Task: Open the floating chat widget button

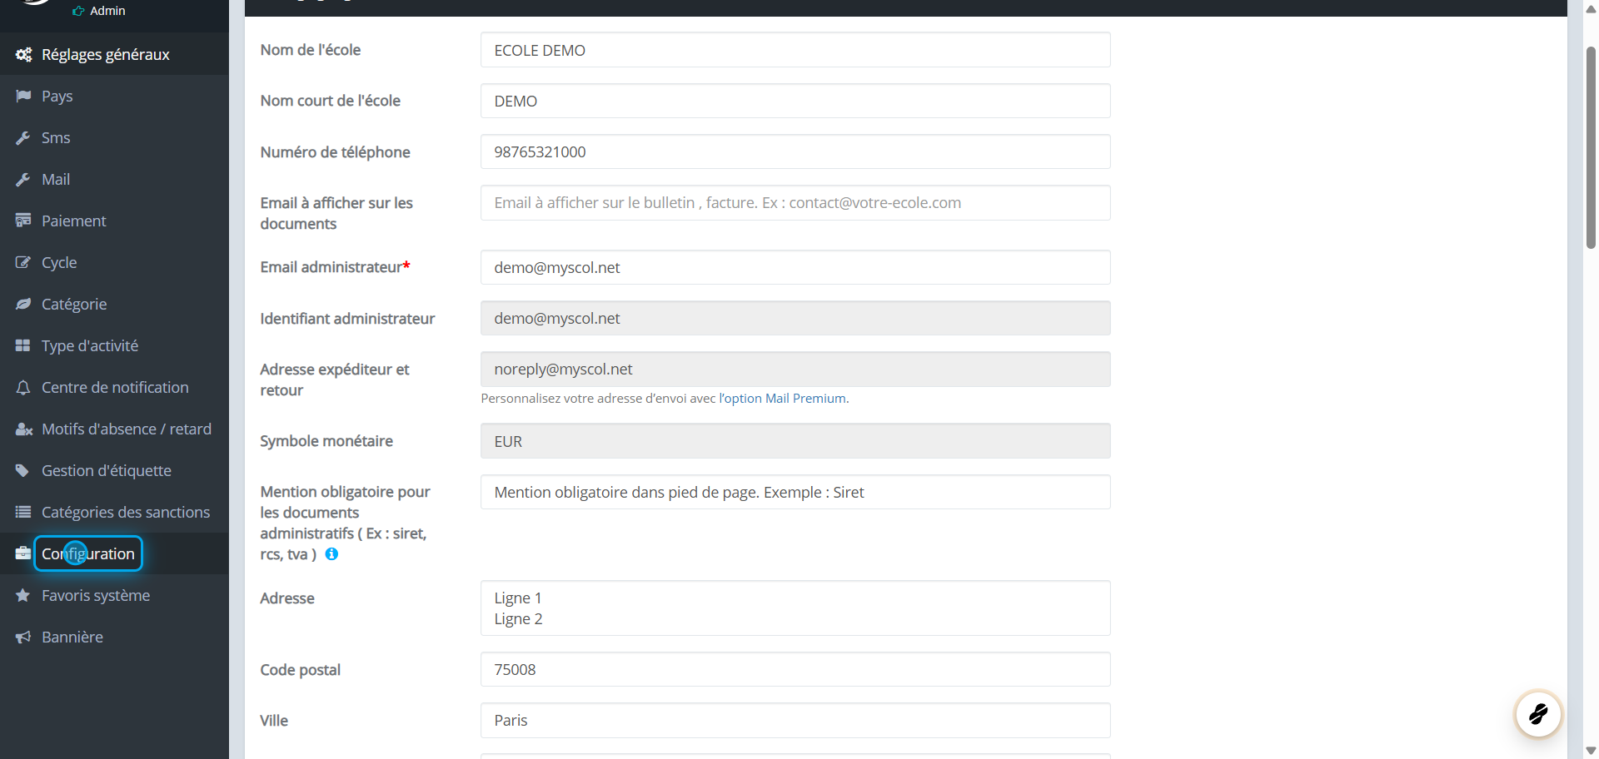Action: pos(1538,714)
